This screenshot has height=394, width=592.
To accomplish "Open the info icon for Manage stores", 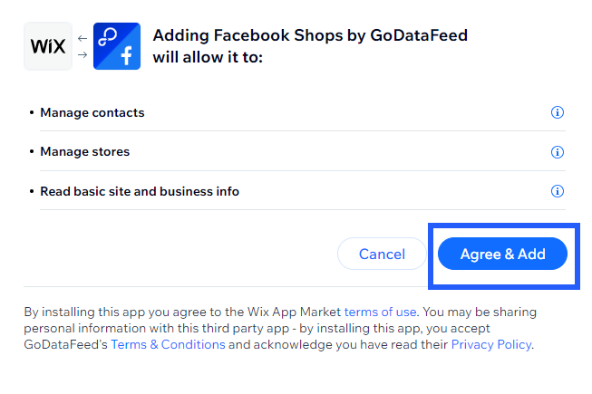I will (x=558, y=152).
